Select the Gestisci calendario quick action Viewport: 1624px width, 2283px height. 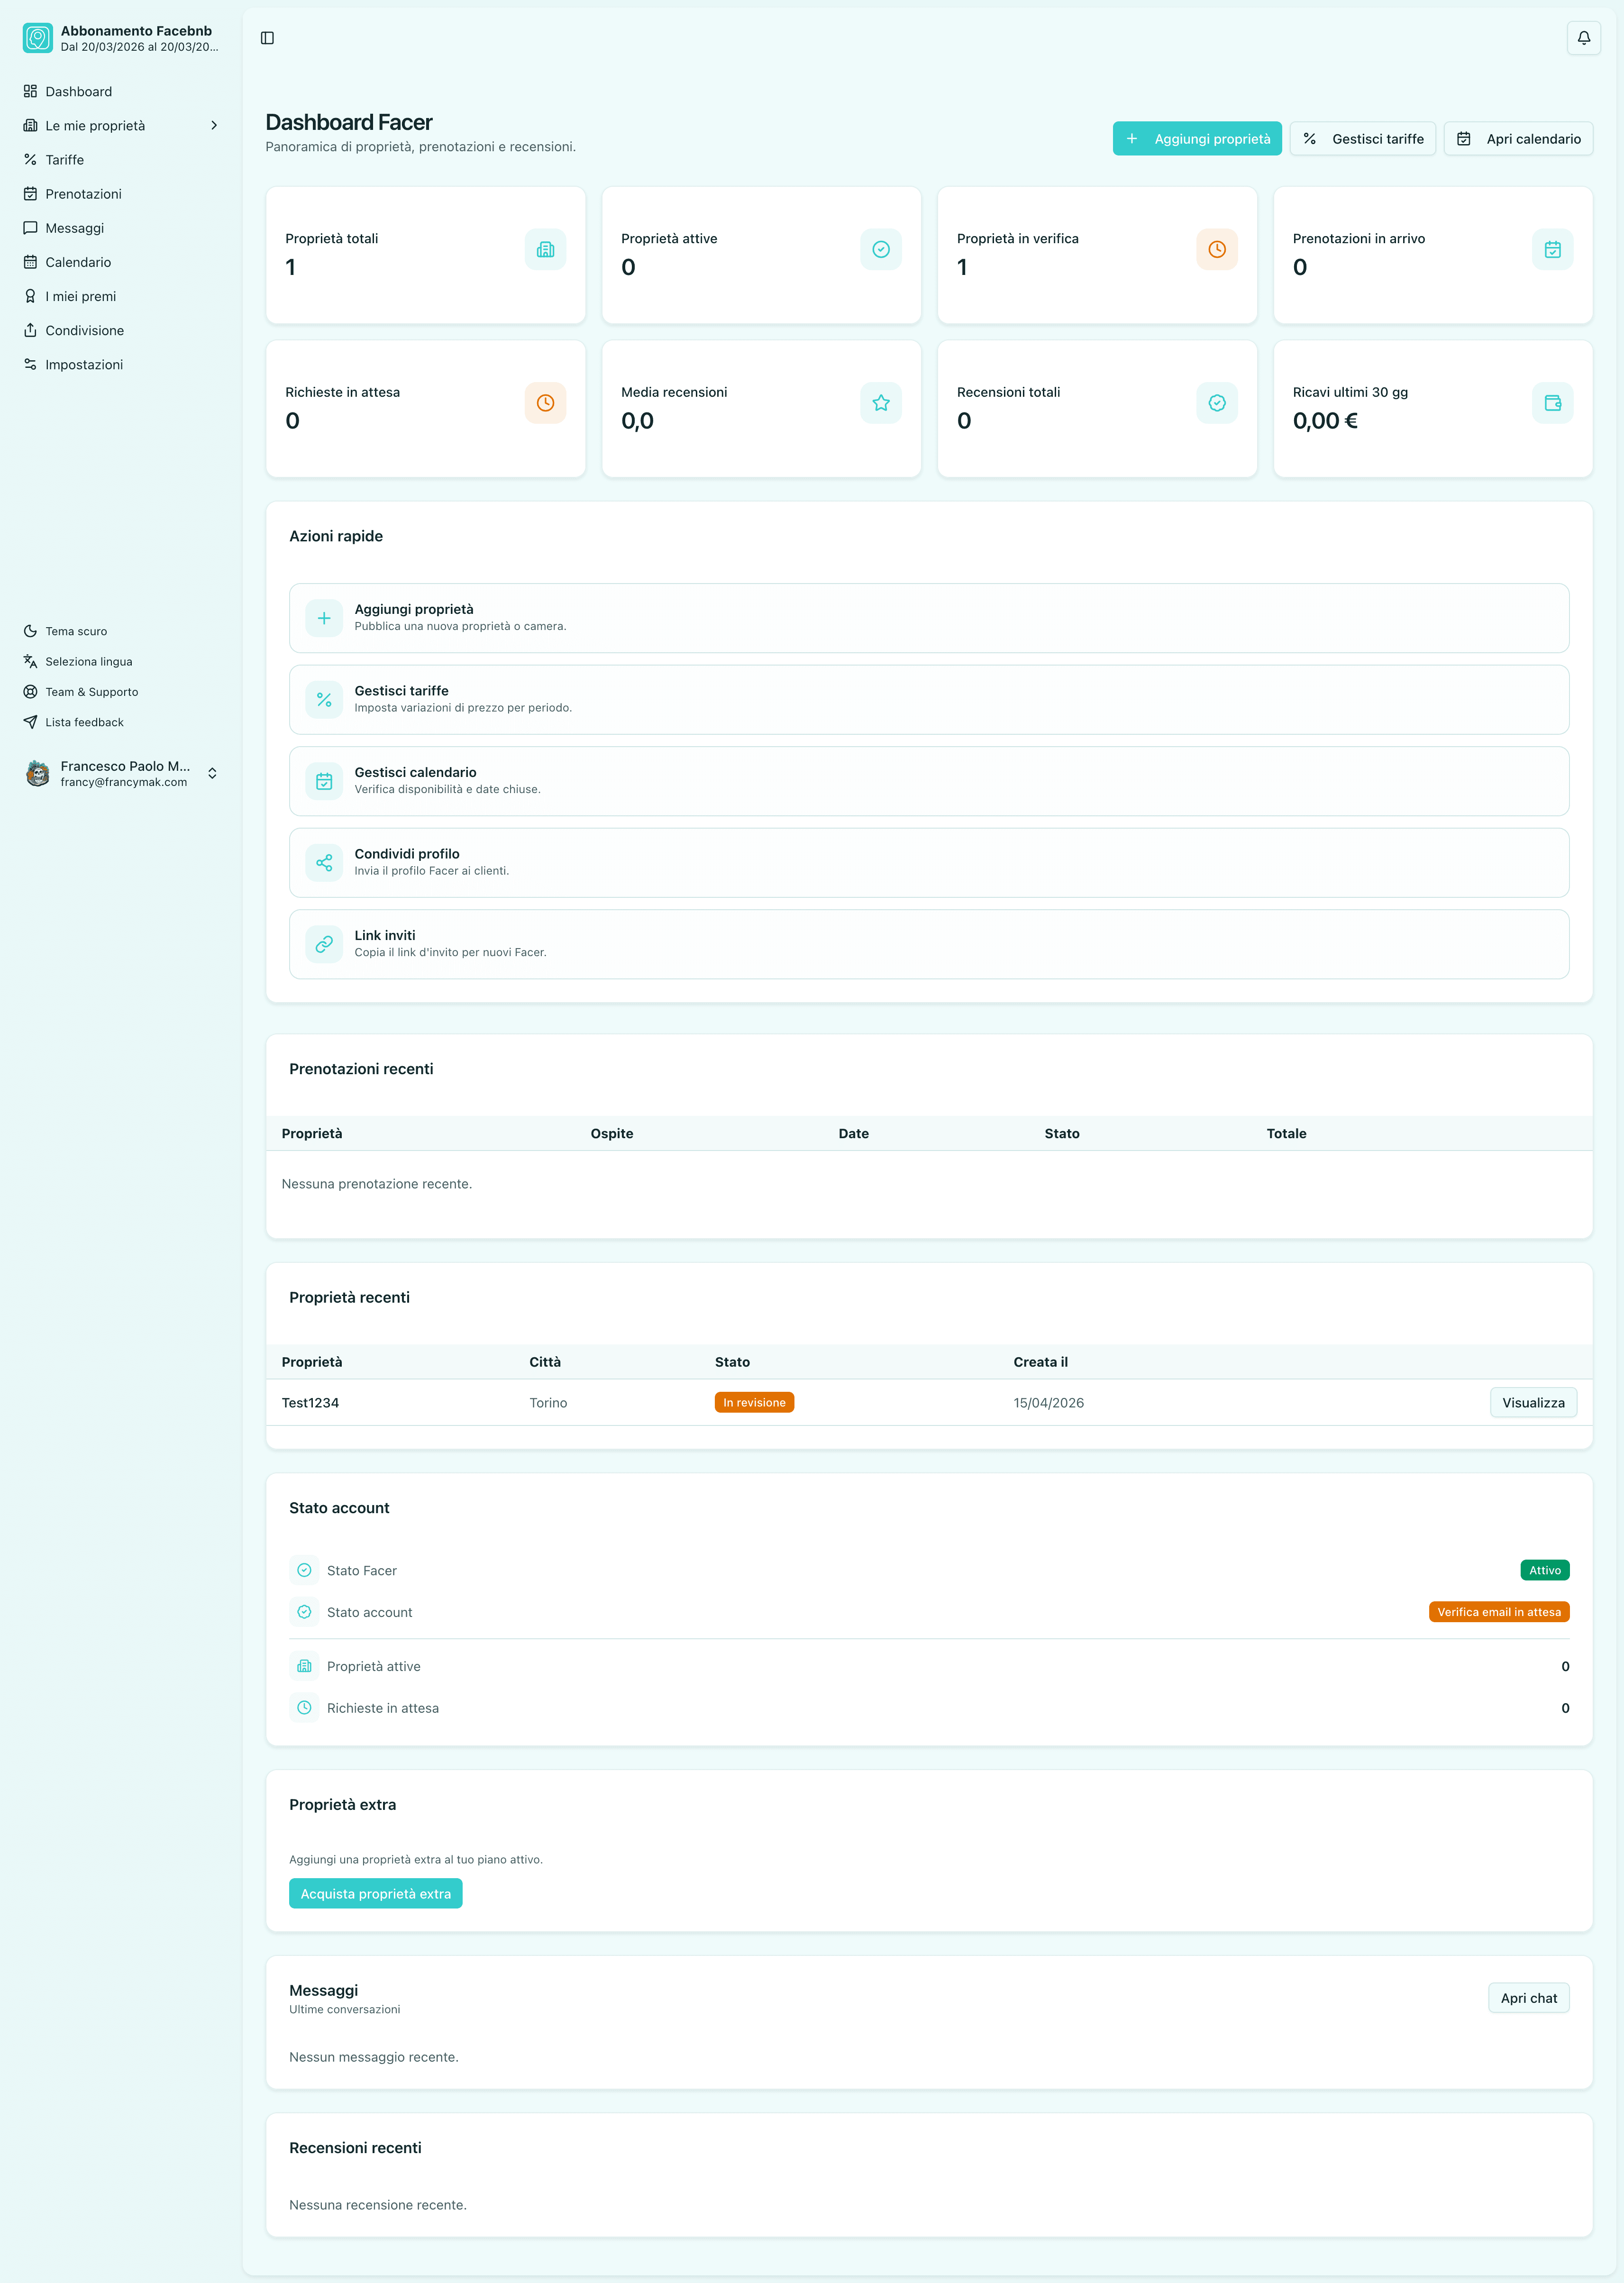point(928,781)
